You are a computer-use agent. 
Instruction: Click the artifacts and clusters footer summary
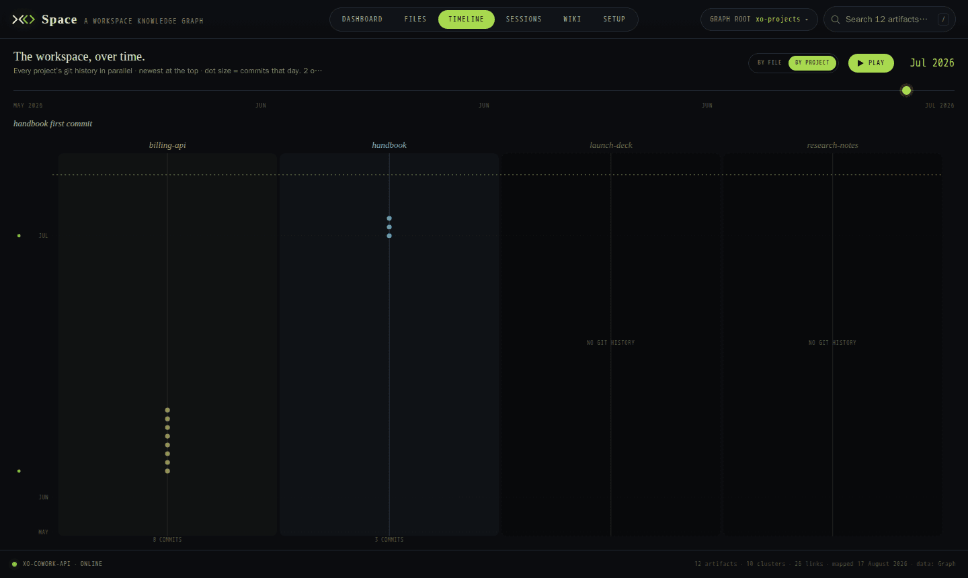point(825,564)
